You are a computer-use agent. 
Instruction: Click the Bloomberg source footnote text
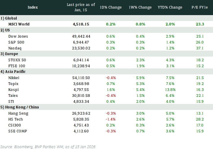click(48, 147)
